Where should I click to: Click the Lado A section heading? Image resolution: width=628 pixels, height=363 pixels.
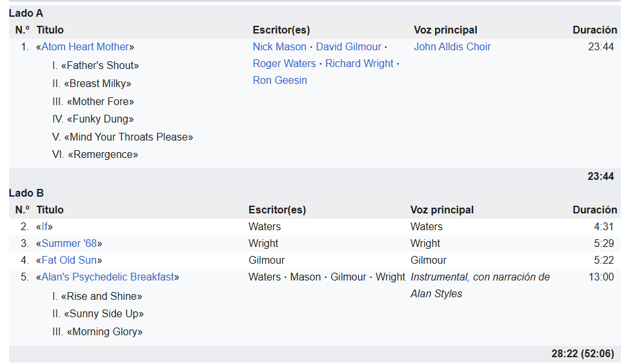(x=26, y=13)
